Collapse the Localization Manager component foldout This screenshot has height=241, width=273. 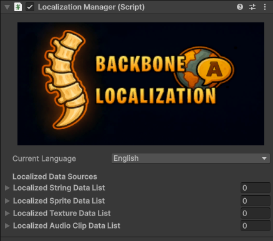(7, 7)
